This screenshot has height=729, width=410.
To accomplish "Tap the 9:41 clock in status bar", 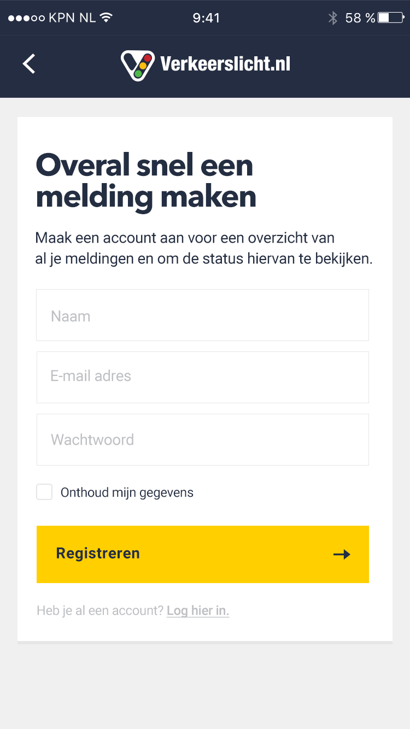I will (206, 18).
